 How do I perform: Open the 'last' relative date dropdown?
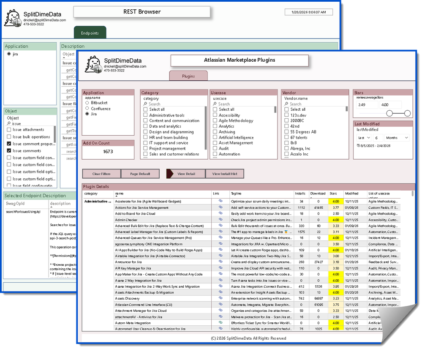tap(364, 138)
